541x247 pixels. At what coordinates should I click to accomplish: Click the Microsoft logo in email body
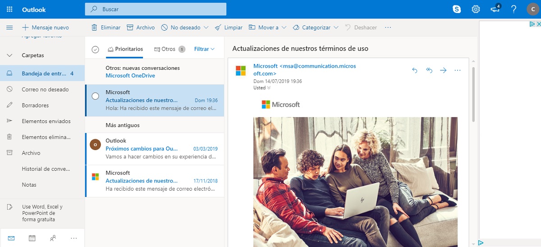tap(280, 105)
